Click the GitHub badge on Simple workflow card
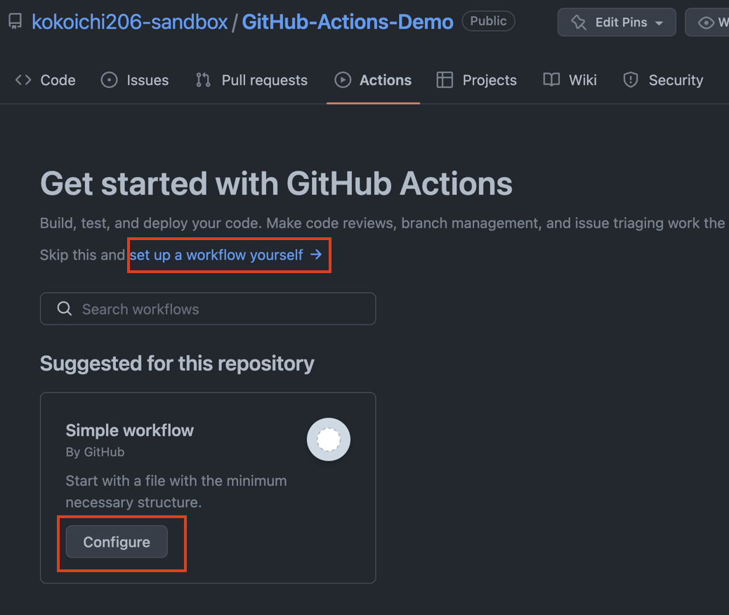The height and width of the screenshot is (615, 729). (328, 439)
